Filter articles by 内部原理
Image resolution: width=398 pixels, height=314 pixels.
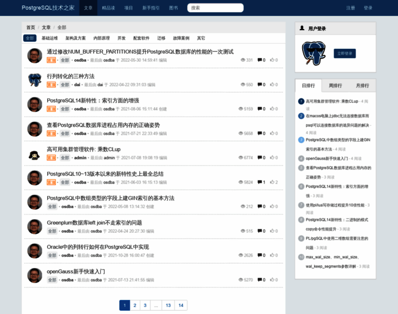tap(102, 38)
